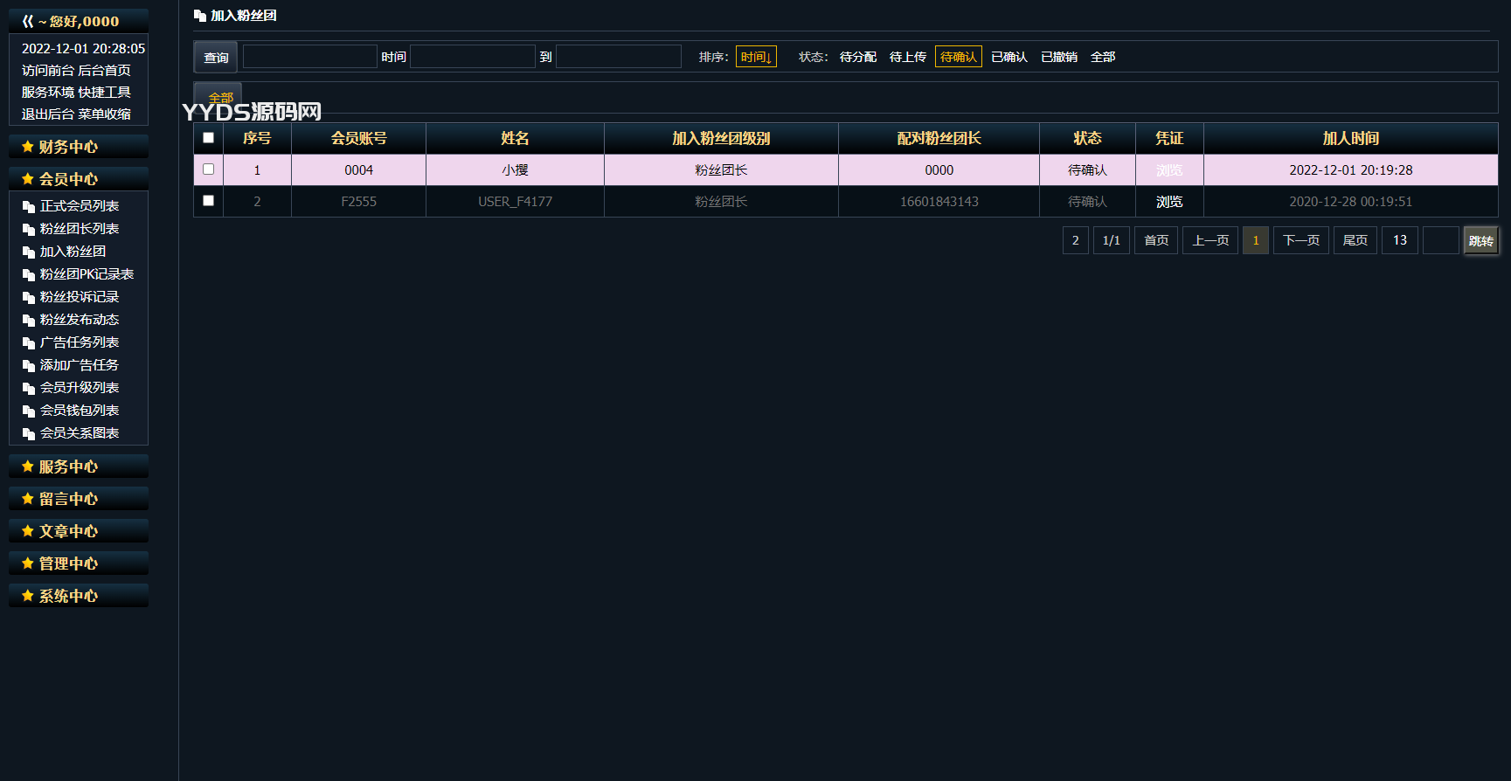Expand 系统中心 menu section

click(x=79, y=596)
